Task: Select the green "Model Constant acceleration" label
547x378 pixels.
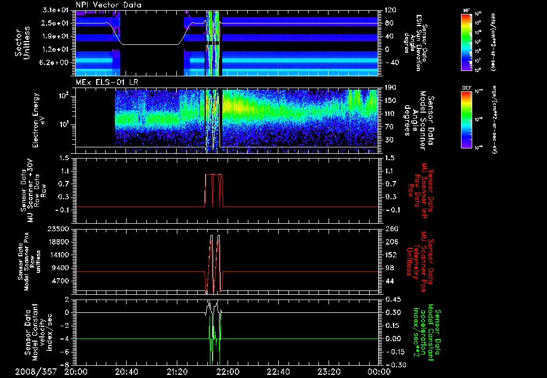Action: coord(426,333)
